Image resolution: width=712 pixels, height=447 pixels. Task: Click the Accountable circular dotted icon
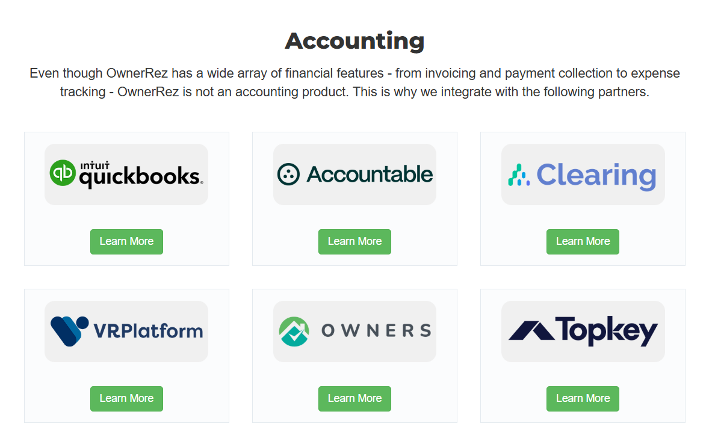pos(288,174)
